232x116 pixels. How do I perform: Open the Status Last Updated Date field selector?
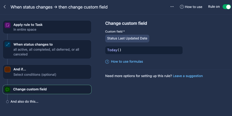(127, 38)
